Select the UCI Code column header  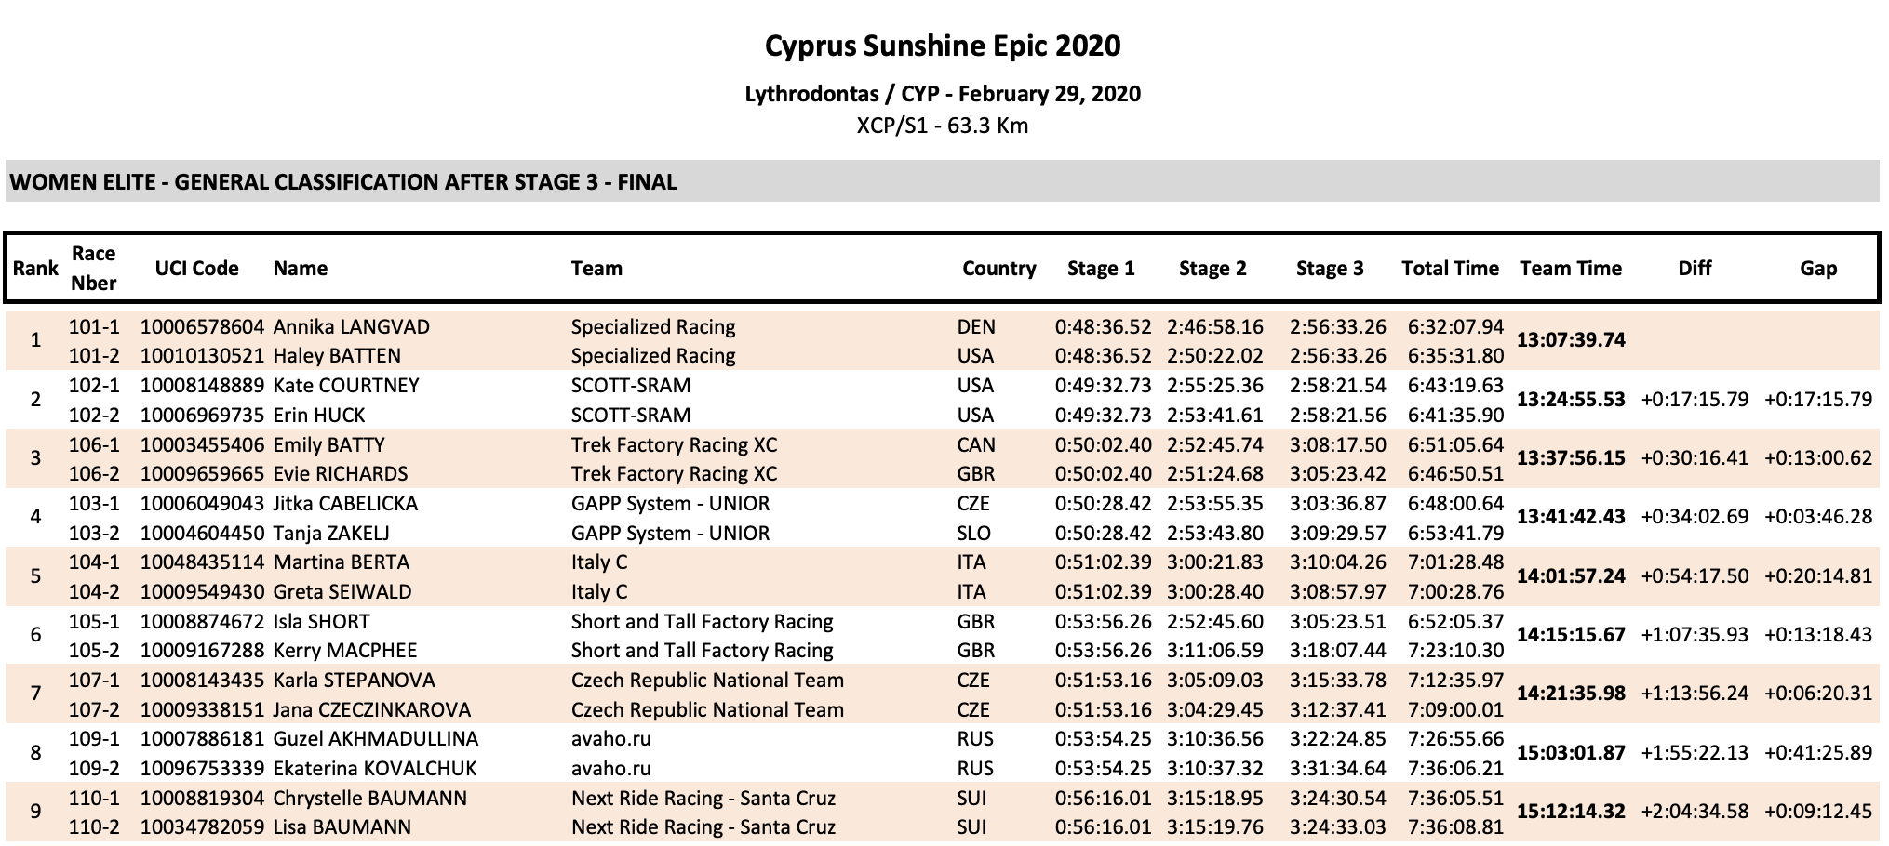[196, 269]
